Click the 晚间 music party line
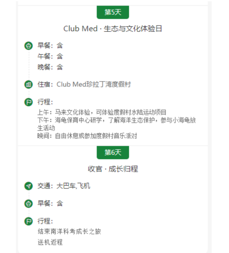 coord(87,136)
